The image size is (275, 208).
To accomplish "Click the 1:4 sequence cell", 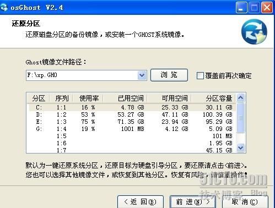I will point(61,129).
